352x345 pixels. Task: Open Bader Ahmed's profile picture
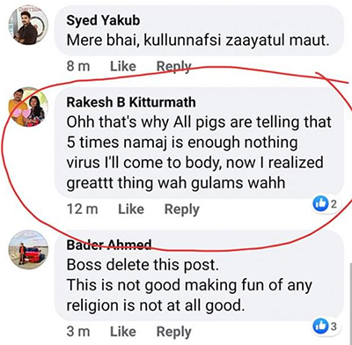click(28, 250)
